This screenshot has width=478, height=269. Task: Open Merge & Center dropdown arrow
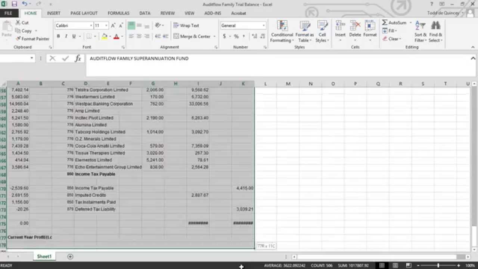click(214, 36)
